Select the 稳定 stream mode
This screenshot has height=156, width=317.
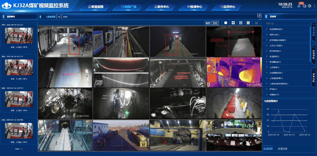click(x=208, y=23)
